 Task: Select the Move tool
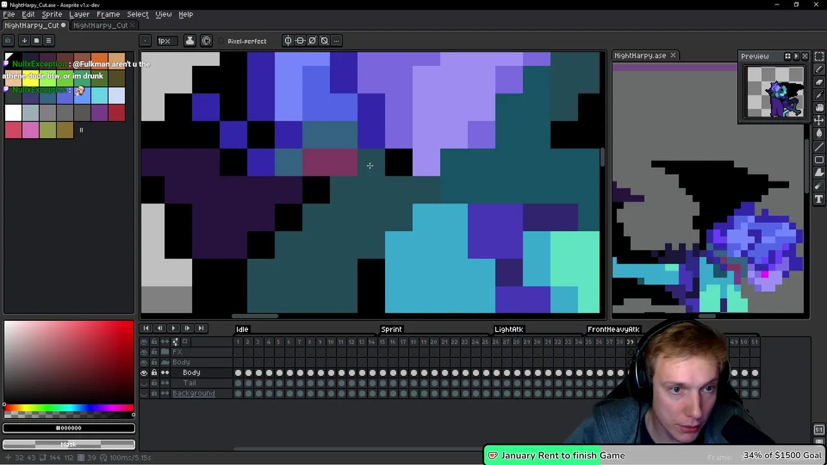click(x=819, y=121)
